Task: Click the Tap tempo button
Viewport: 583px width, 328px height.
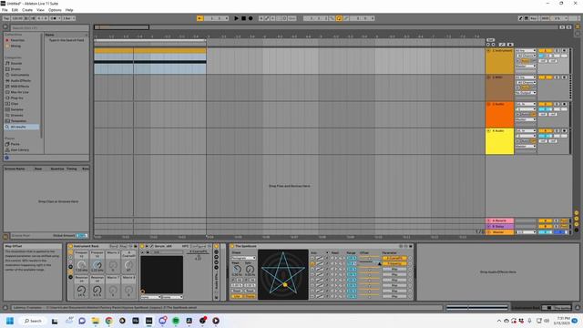Action: 6,18
